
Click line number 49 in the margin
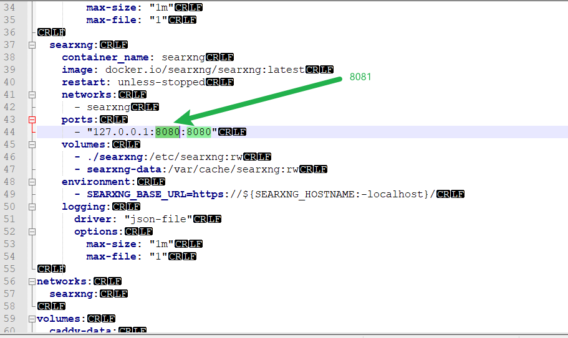10,194
